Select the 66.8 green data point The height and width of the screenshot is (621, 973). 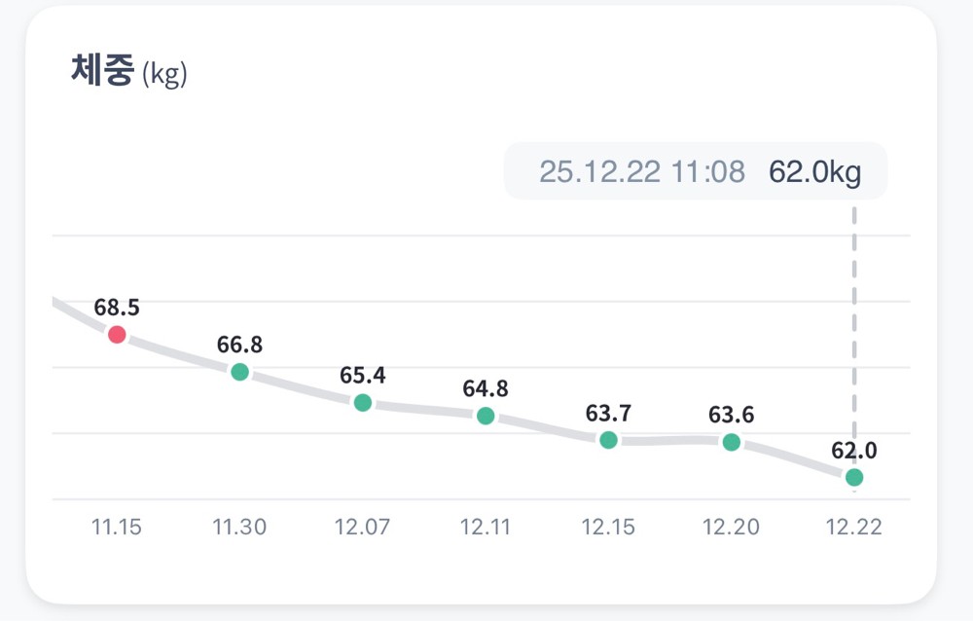(x=239, y=372)
